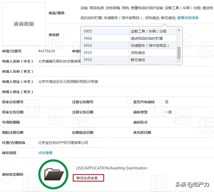Image resolution: width=214 pixels, height=192 pixels.
Task: Click the 申请/注册号 label
Action: click(x=12, y=51)
